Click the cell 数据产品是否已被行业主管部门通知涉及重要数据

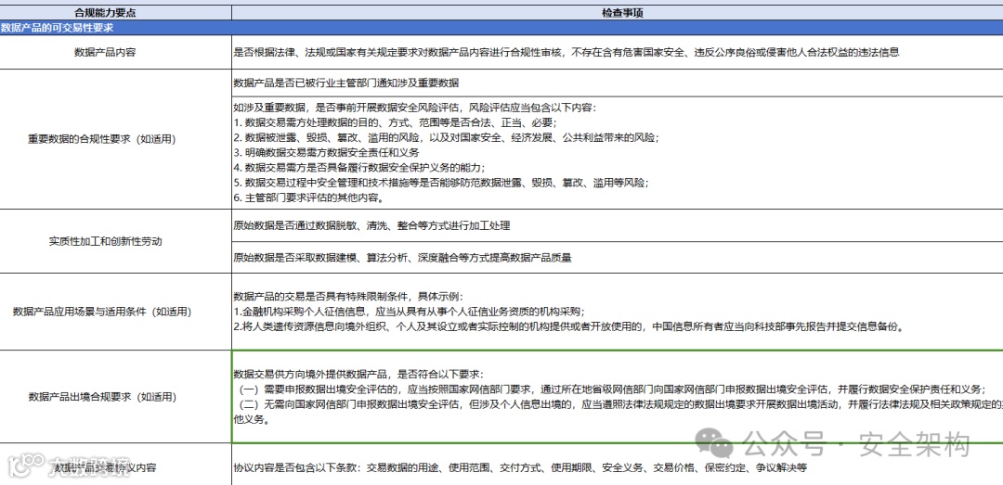coord(618,83)
